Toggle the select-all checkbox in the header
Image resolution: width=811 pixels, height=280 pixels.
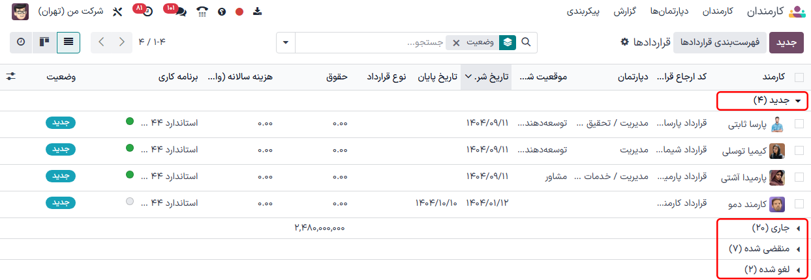pos(799,77)
